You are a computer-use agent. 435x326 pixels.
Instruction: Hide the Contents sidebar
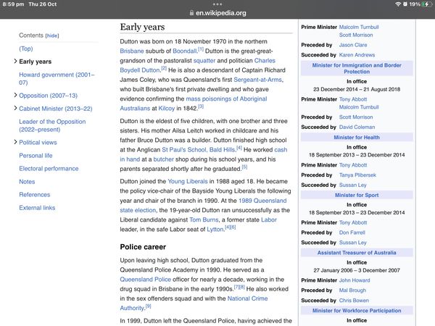[52, 35]
